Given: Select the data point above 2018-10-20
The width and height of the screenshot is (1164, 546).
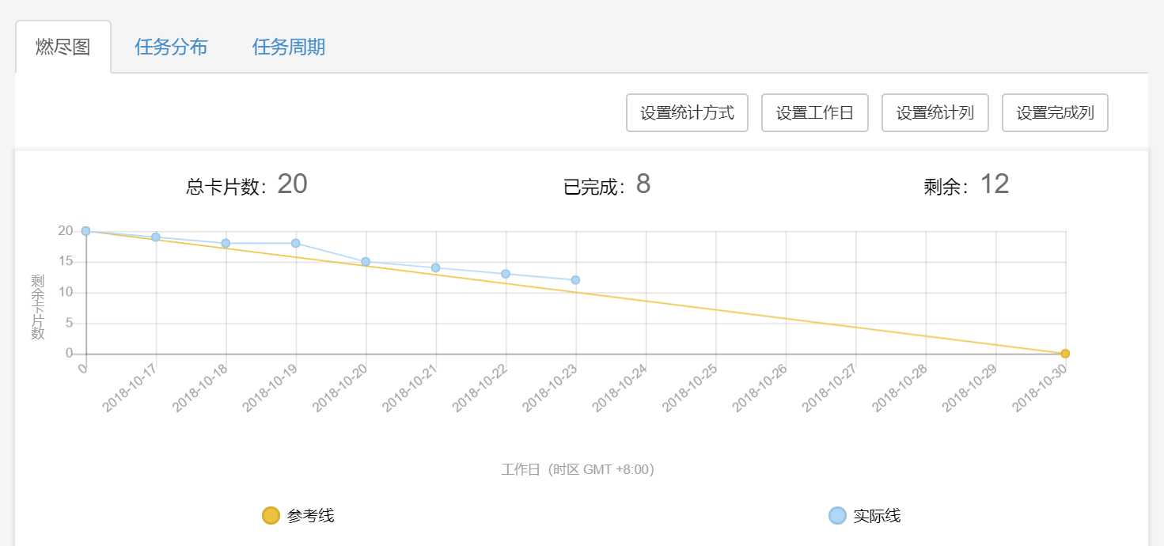Looking at the screenshot, I should coord(366,261).
